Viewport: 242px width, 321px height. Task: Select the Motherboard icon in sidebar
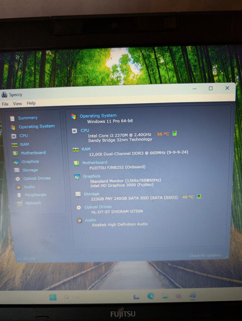pyautogui.click(x=15, y=153)
